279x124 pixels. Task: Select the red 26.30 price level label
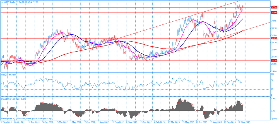point(274,60)
